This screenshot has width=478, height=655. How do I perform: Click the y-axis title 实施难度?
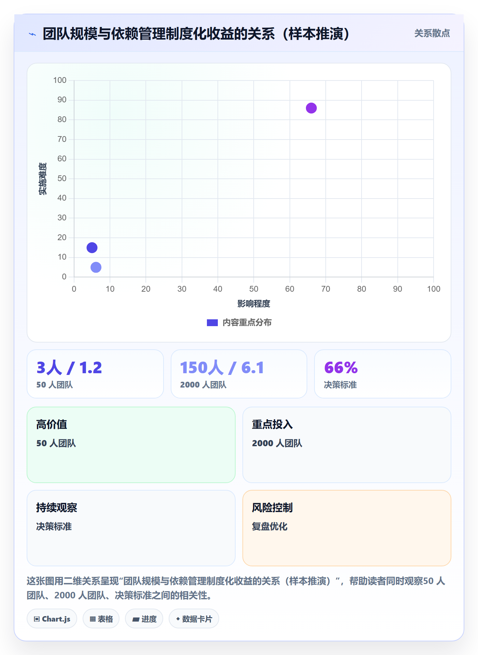(43, 179)
